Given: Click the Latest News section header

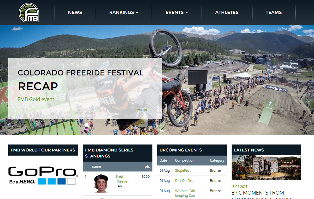Looking at the screenshot, I should point(266,150).
